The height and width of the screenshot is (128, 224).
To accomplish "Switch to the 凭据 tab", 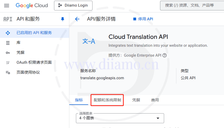I will coord(136,100).
